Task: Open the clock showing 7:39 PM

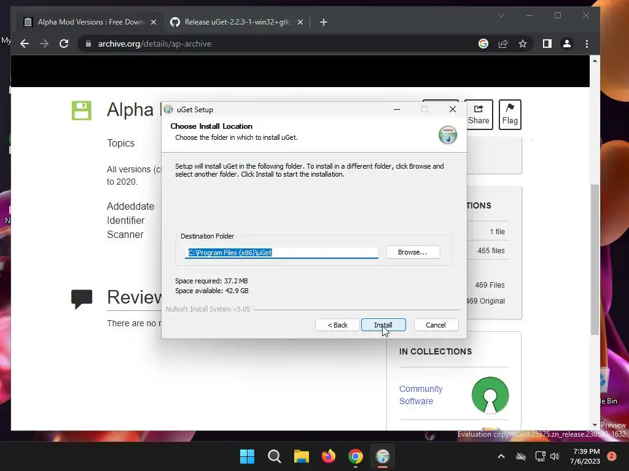Action: 585,456
